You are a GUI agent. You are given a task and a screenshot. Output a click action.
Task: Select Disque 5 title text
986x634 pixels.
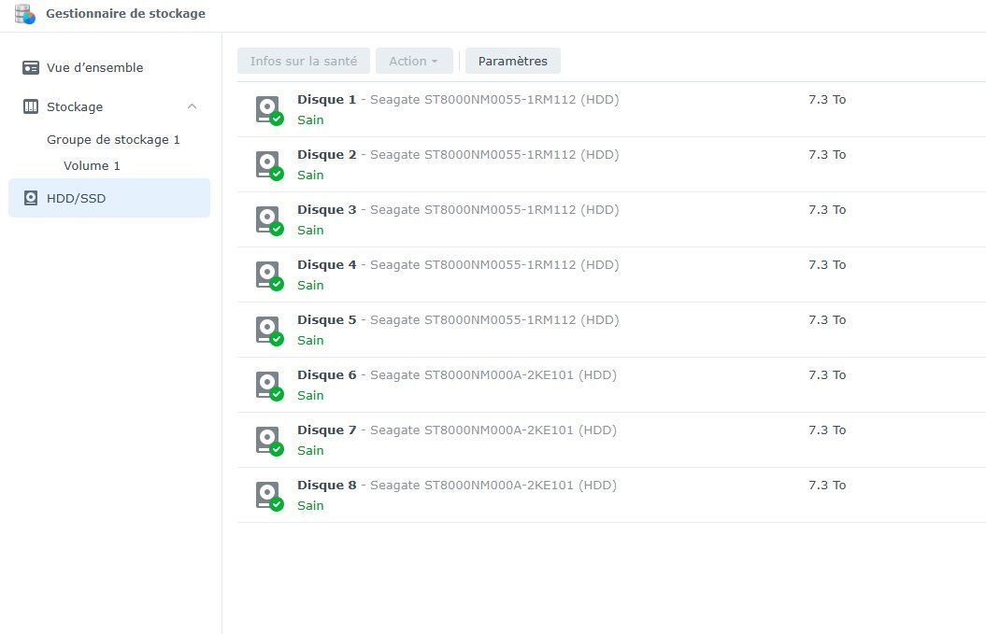coord(327,320)
